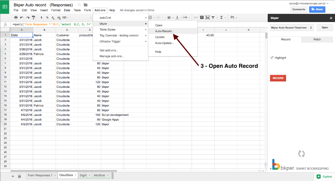The height and width of the screenshot is (181, 335).
Task: Decrease decimal places icon
Action: (x=53, y=18)
